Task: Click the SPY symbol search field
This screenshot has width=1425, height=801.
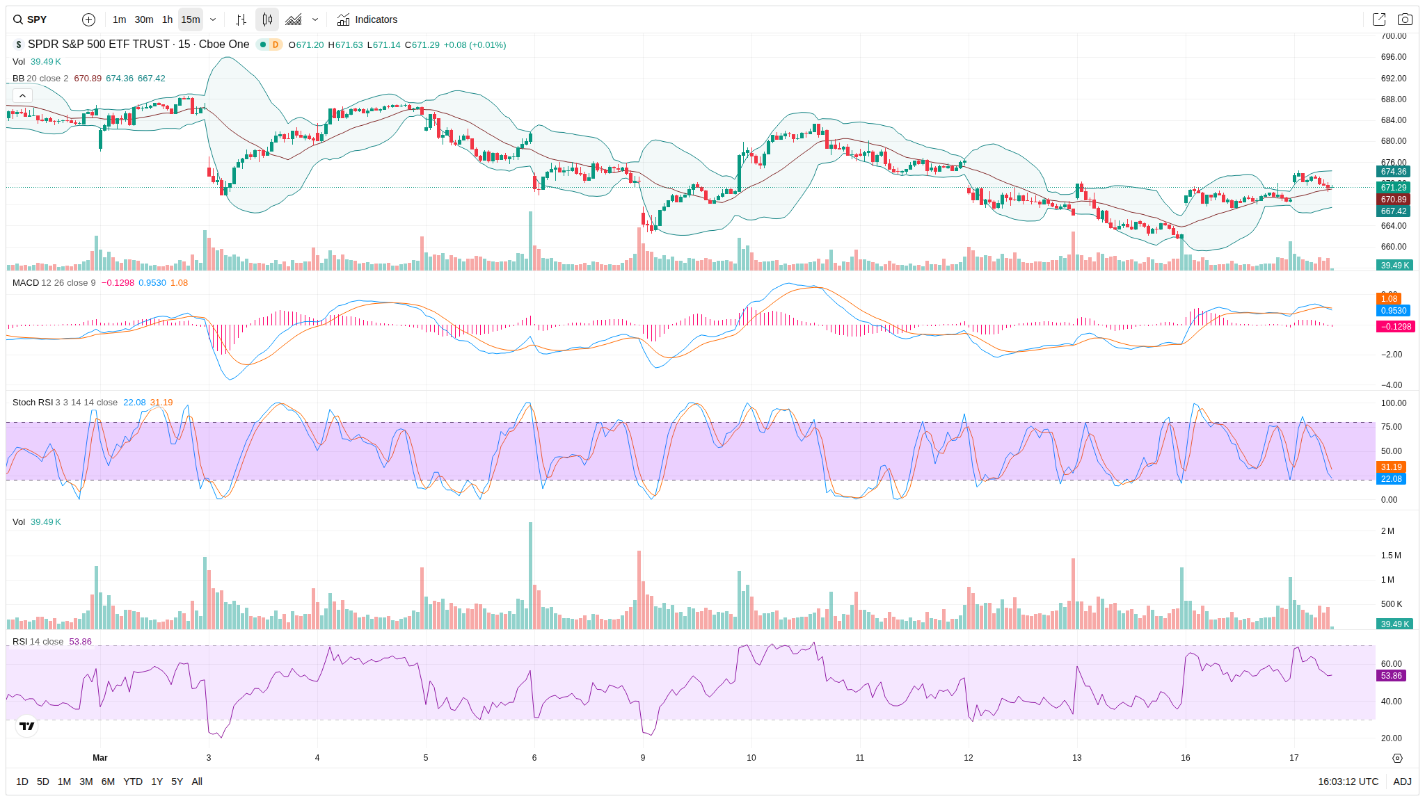Action: pyautogui.click(x=38, y=19)
